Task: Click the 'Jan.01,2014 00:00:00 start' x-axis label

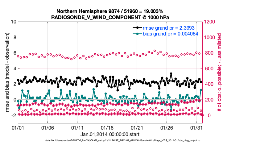Action: click(110, 135)
